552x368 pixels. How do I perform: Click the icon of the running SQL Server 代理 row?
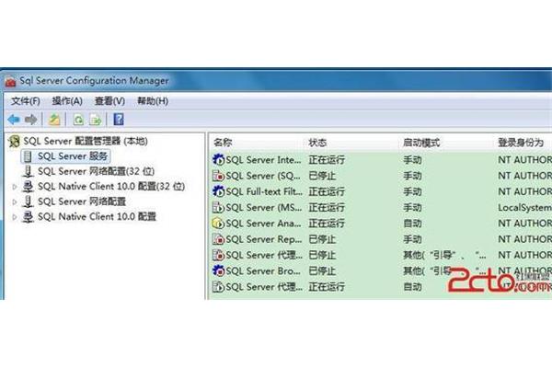[x=218, y=287]
